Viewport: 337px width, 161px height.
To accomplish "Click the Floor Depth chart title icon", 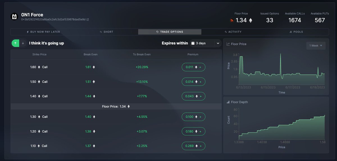I will pyautogui.click(x=228, y=102).
